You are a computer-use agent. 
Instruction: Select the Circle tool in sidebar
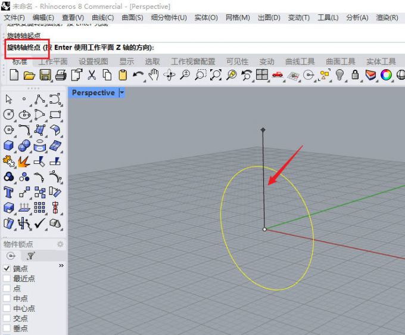point(9,114)
